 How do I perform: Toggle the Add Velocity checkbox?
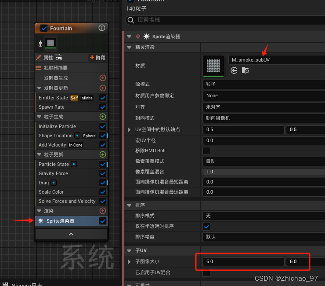point(103,145)
